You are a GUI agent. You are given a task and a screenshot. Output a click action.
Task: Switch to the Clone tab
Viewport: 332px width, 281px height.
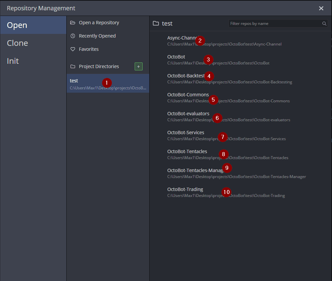point(33,43)
